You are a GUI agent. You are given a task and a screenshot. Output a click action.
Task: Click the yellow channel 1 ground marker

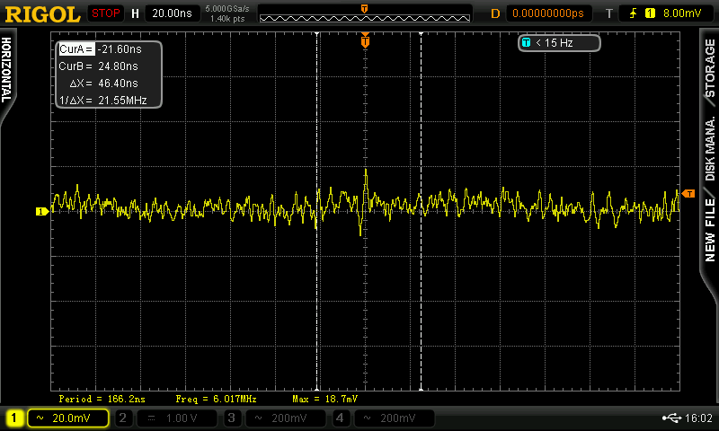pos(42,211)
